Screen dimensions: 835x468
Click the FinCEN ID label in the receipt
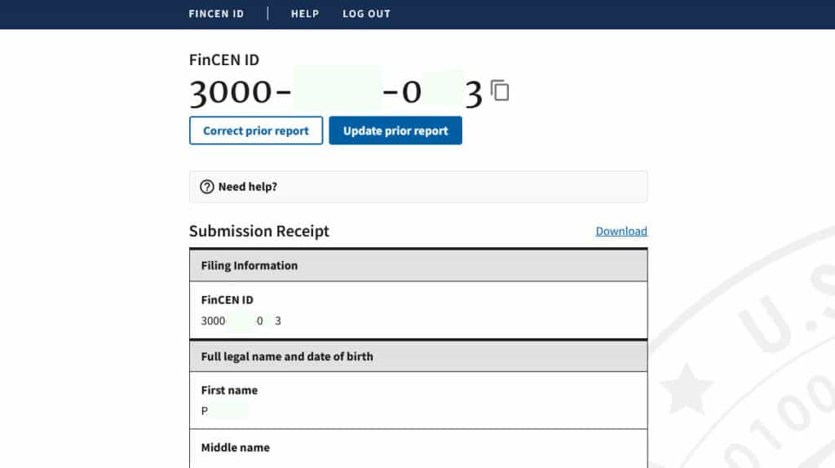(x=227, y=300)
